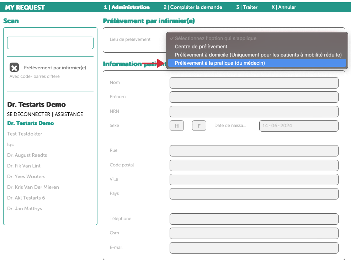Screen dimensions: 351x266
Task: Select 'Dr. August Raedts' from the sidebar
Action: click(26, 155)
